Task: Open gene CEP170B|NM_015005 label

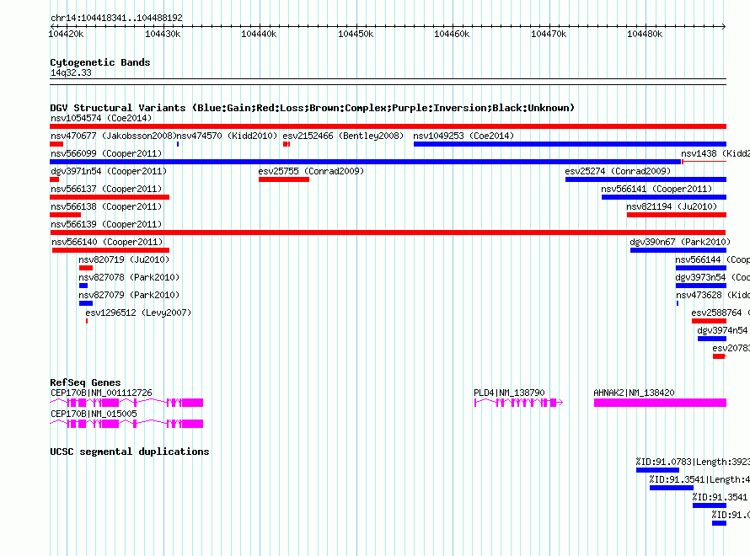Action: coord(94,414)
